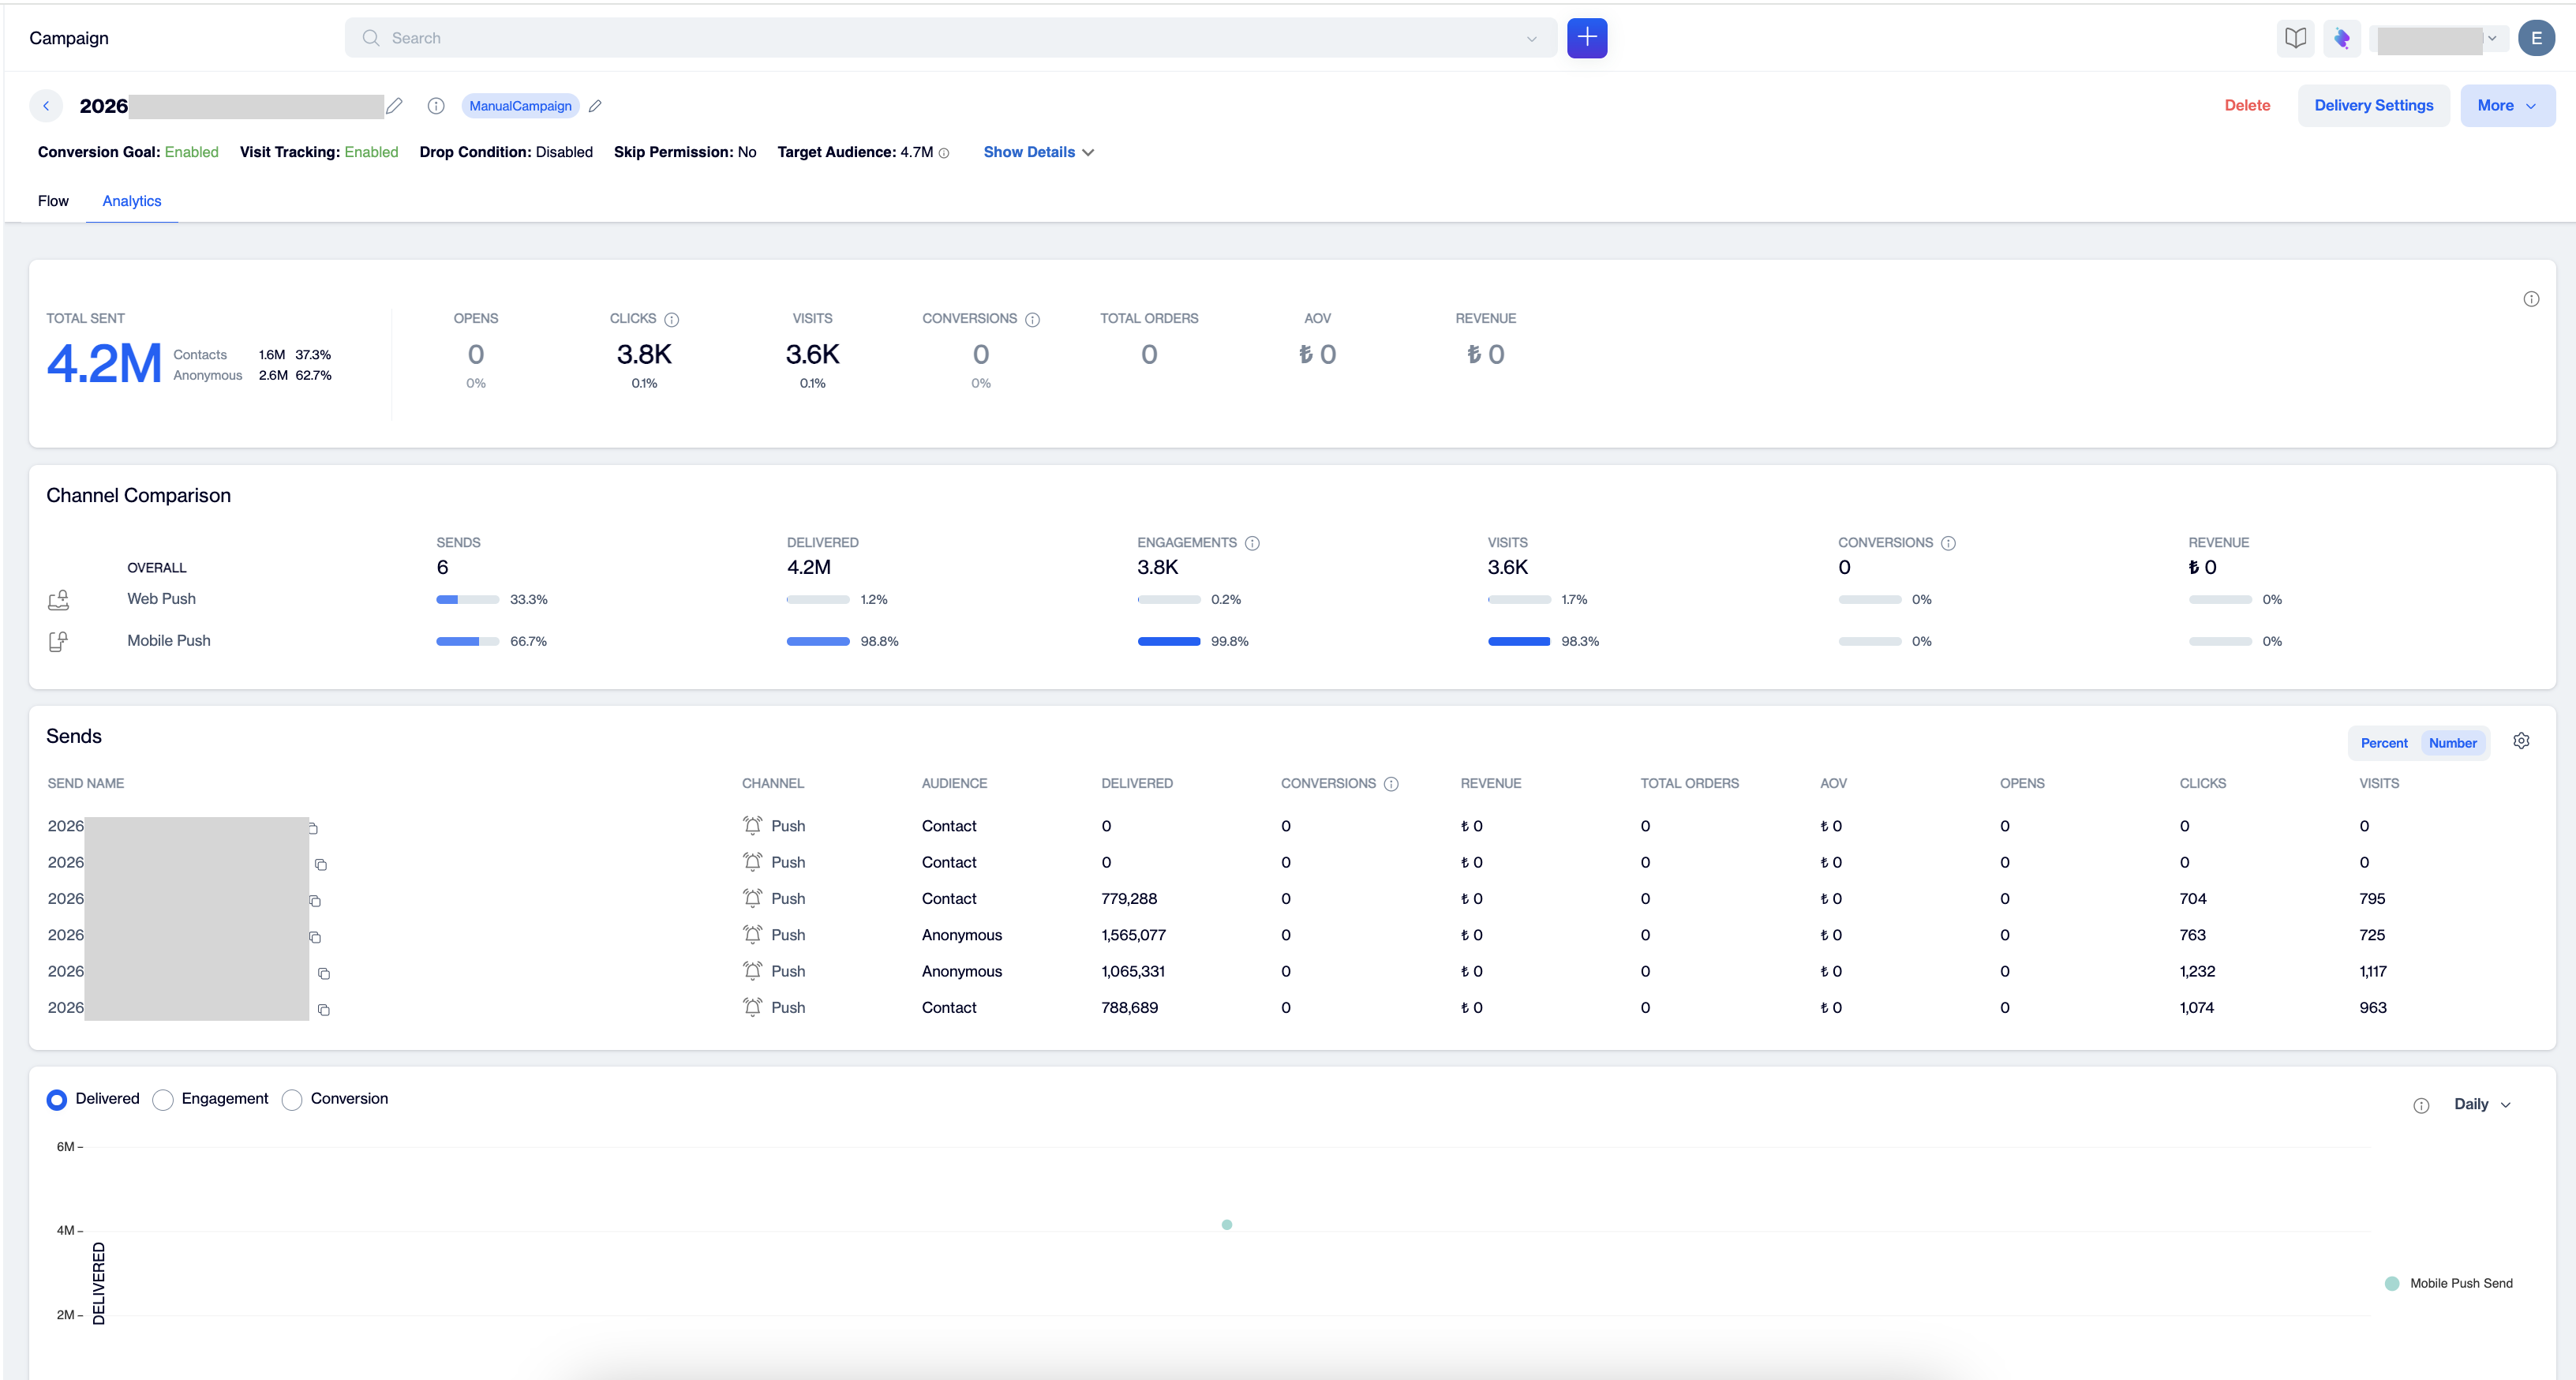Switch Sends view to Percent
This screenshot has height=1380, width=2576.
[2384, 743]
